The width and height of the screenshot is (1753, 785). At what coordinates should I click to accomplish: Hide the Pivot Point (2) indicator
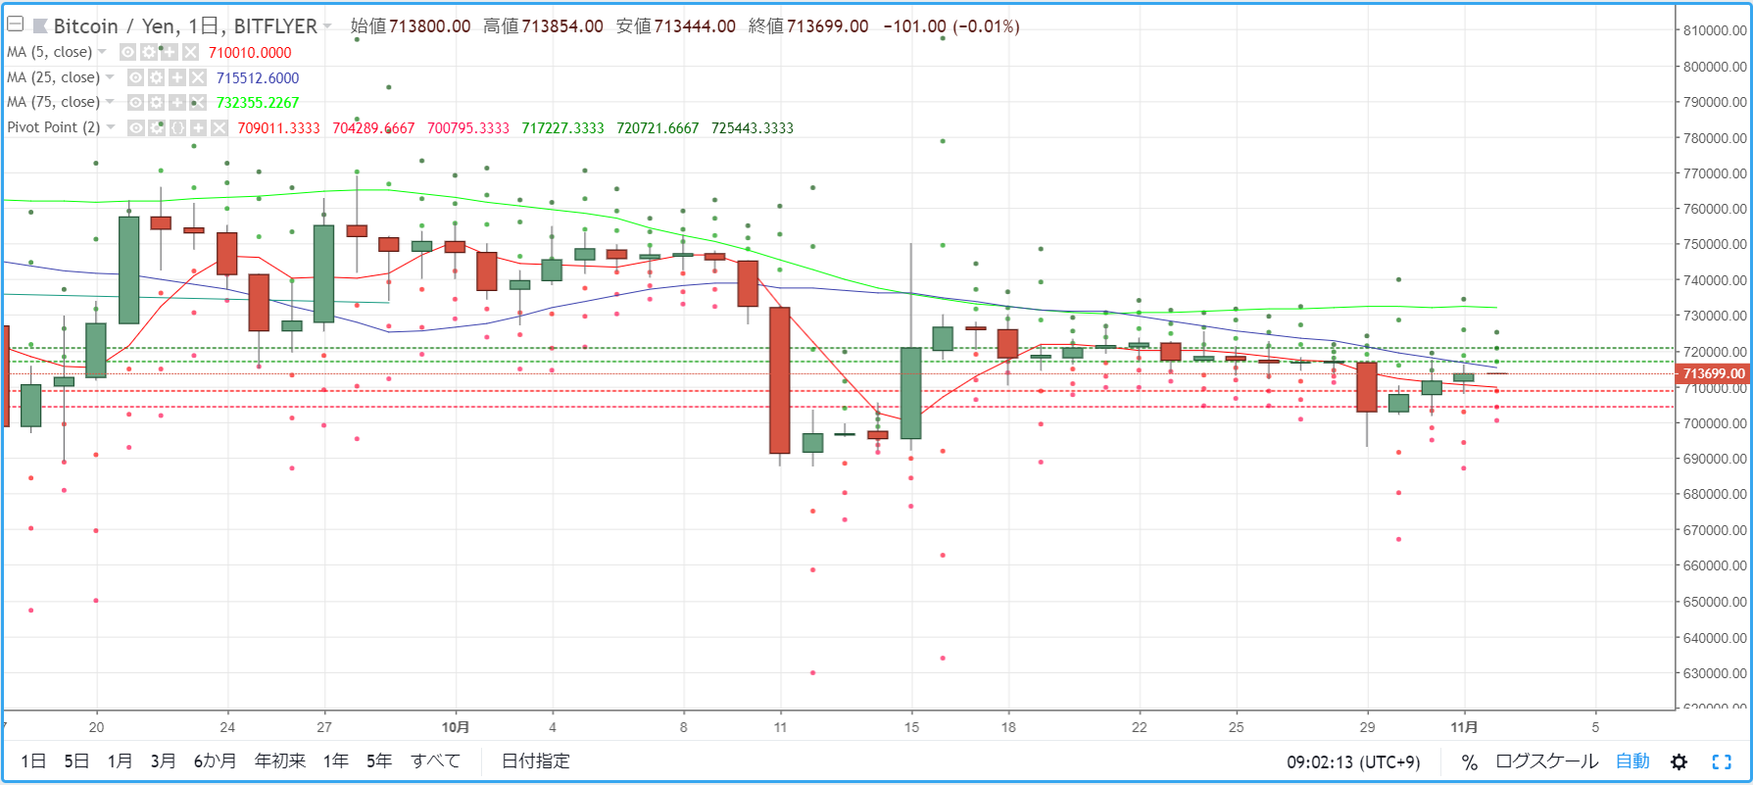135,127
